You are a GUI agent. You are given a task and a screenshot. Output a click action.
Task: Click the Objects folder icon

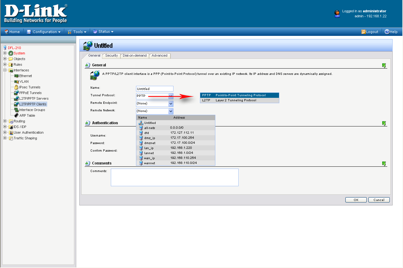[x=11, y=59]
